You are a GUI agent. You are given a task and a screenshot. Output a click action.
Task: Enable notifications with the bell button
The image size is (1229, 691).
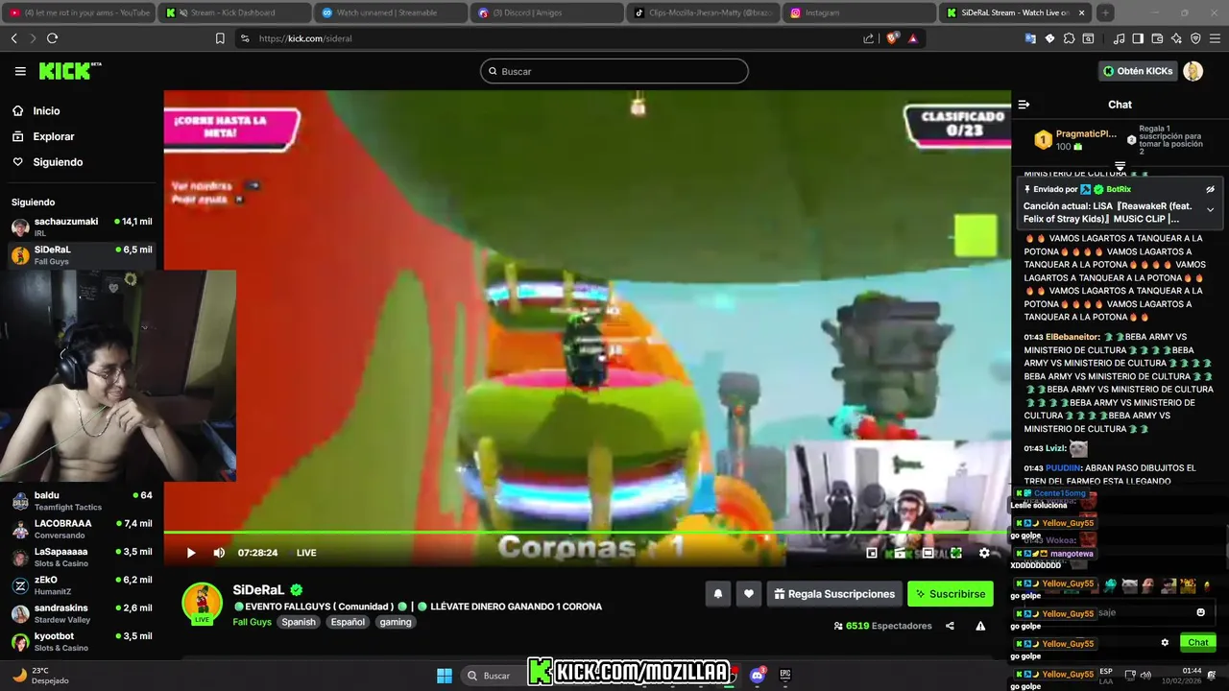click(717, 594)
